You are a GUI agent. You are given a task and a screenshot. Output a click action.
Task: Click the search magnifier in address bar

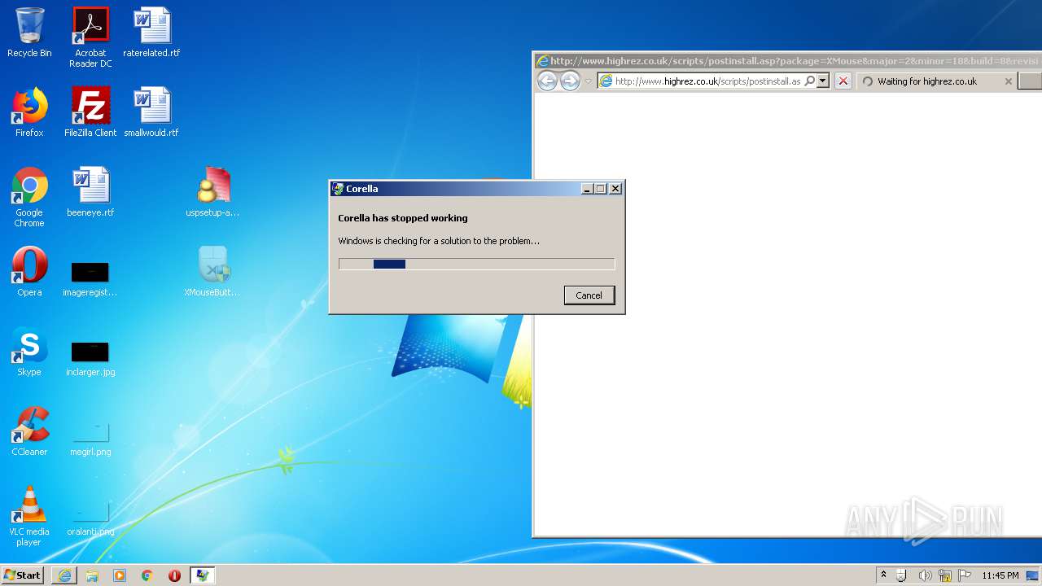pyautogui.click(x=810, y=81)
